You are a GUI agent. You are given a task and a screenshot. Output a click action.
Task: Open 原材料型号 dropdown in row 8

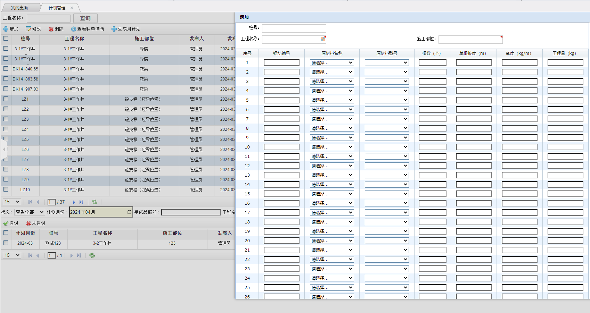(387, 128)
